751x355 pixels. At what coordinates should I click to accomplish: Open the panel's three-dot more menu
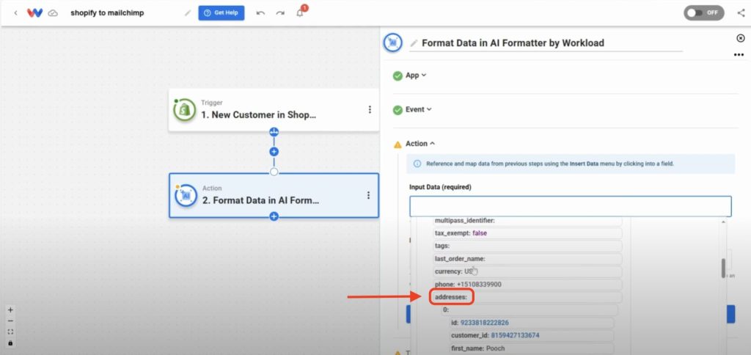[x=739, y=55]
